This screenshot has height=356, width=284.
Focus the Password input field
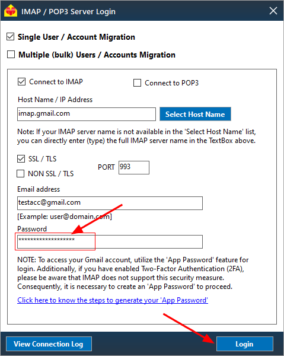(x=110, y=242)
